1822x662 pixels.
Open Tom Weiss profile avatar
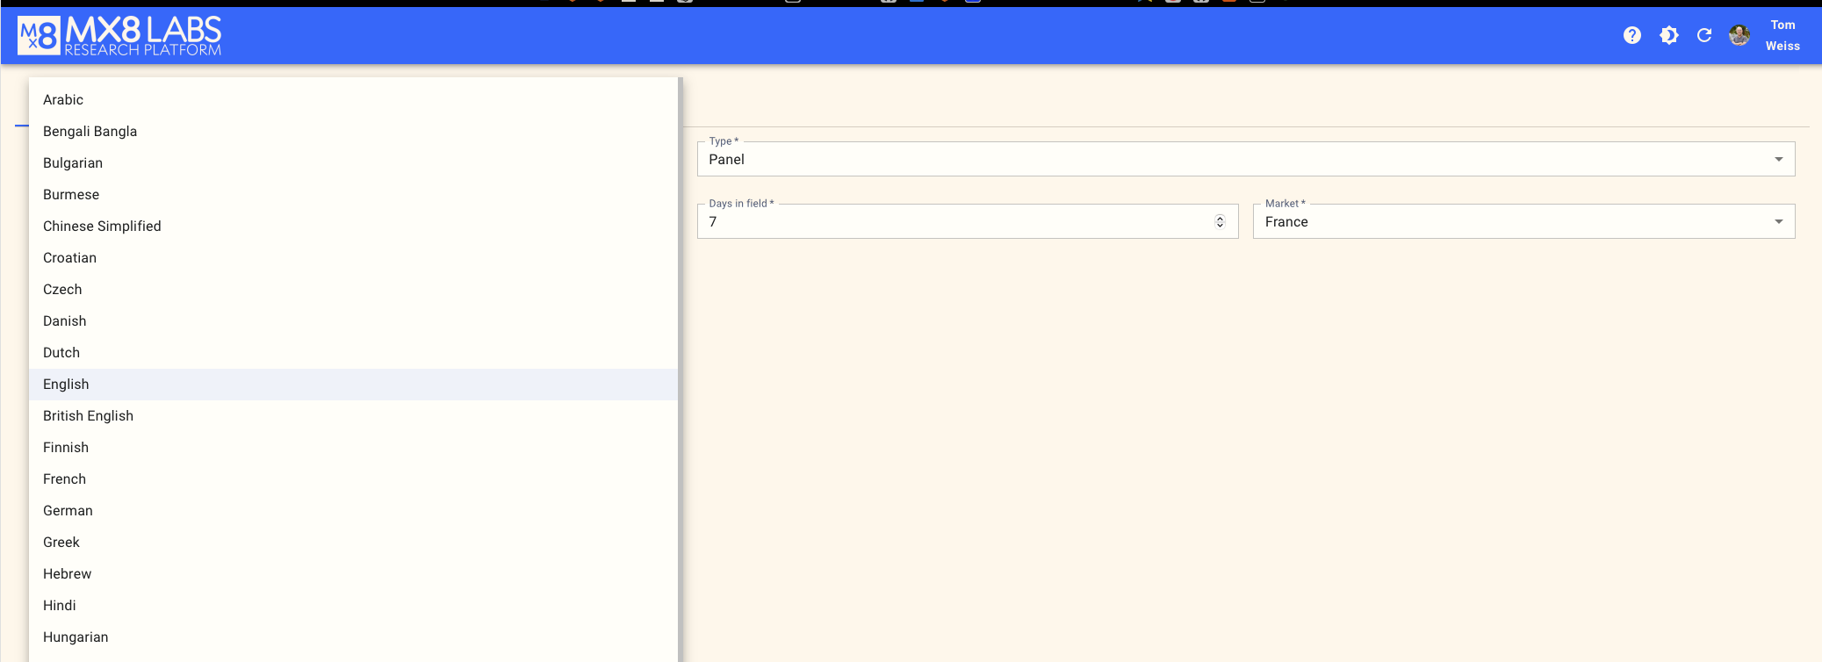pos(1739,35)
